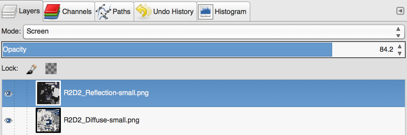407x135 pixels.
Task: Hide the R2D2_Reflection-small.png layer
Action: tap(8, 93)
